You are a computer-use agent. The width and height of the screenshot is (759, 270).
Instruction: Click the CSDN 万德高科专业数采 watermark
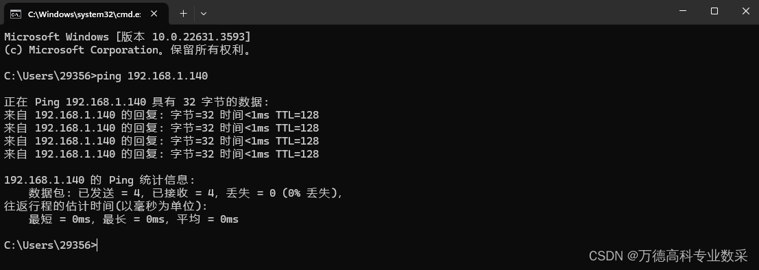668,255
